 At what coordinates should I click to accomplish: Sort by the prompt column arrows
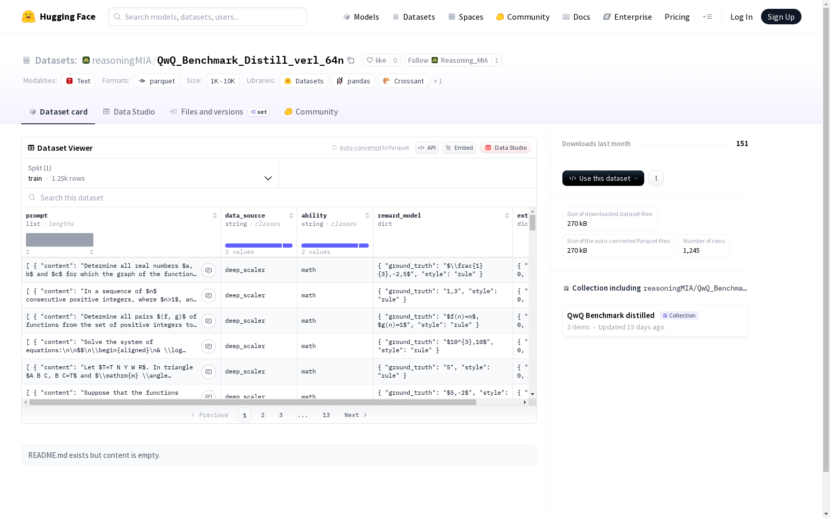pos(215,215)
